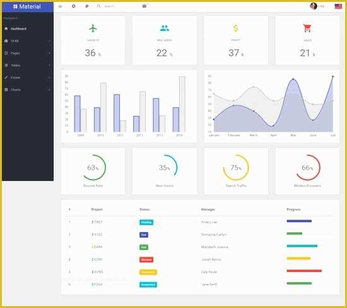Click the teal status badge in row 6
Viewport: 347px width, 308px height.
(x=148, y=285)
